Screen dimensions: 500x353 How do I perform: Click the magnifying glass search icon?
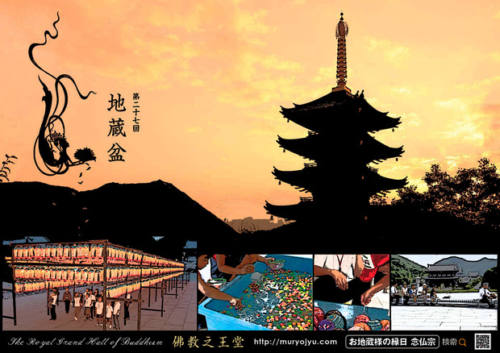(x=462, y=342)
